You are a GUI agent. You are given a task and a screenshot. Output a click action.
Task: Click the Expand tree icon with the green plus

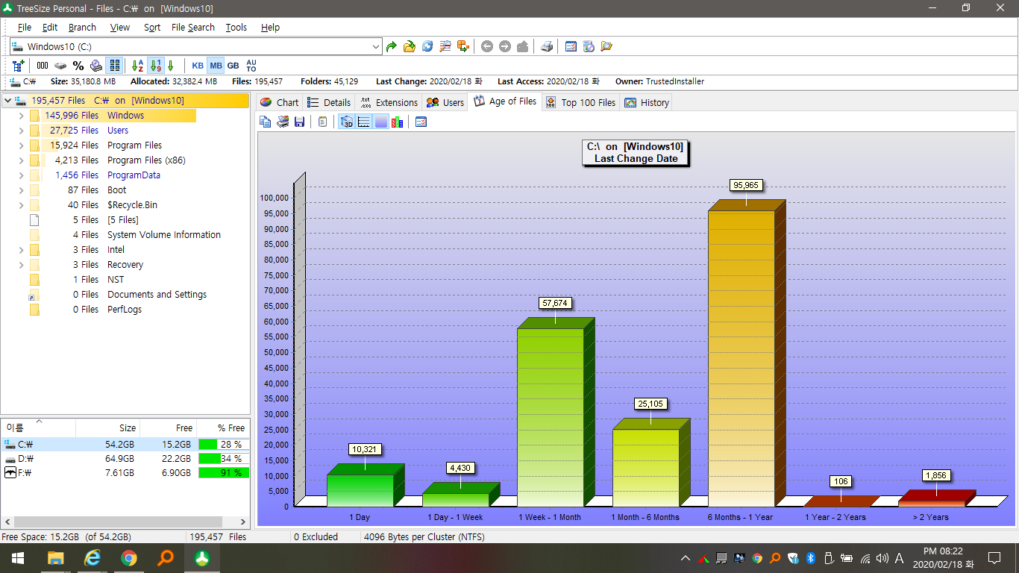(x=19, y=66)
